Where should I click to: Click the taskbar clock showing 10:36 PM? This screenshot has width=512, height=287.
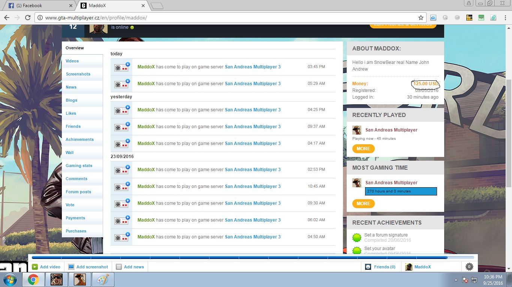pos(493,280)
